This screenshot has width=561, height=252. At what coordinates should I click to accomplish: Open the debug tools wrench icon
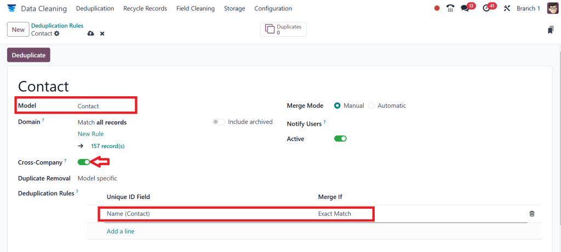tap(507, 8)
